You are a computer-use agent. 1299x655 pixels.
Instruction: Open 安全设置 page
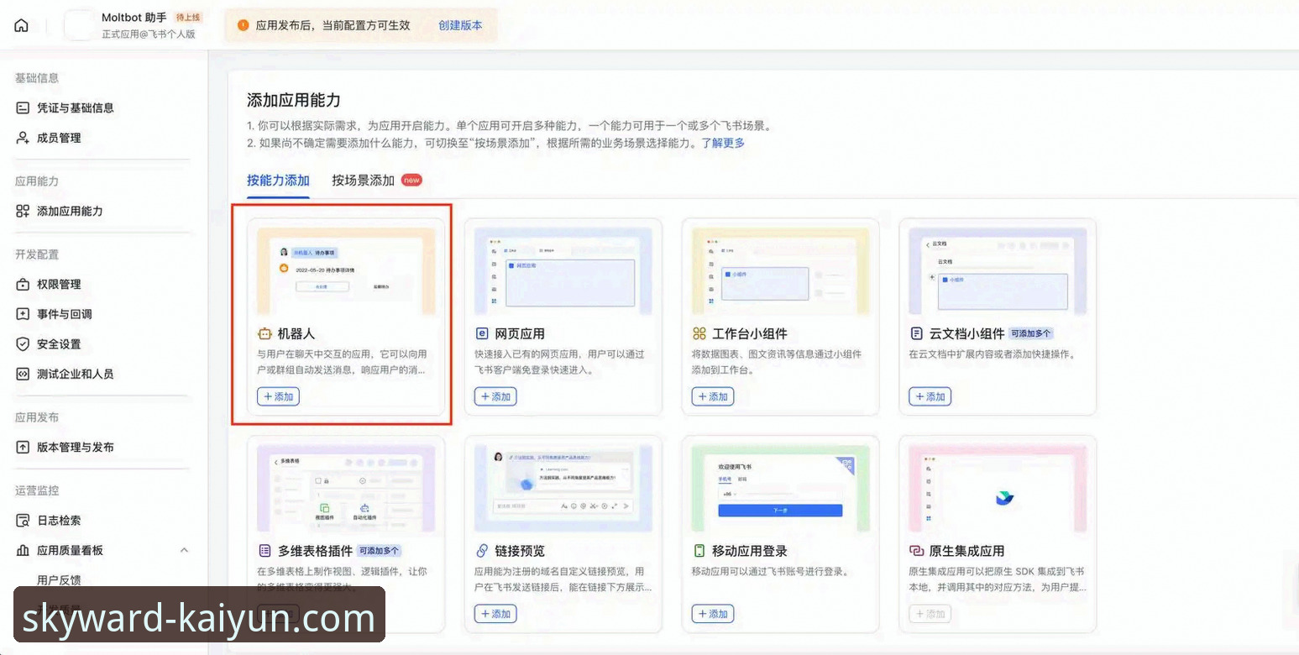(59, 343)
